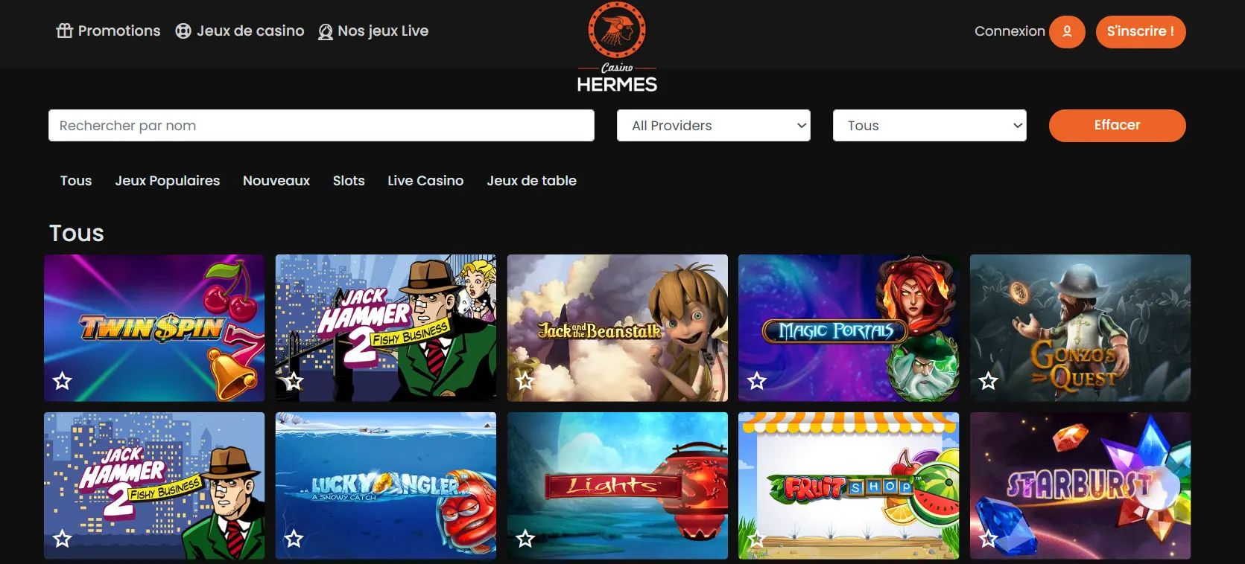The width and height of the screenshot is (1245, 564).
Task: Select the Nouveaux tab
Action: [276, 181]
